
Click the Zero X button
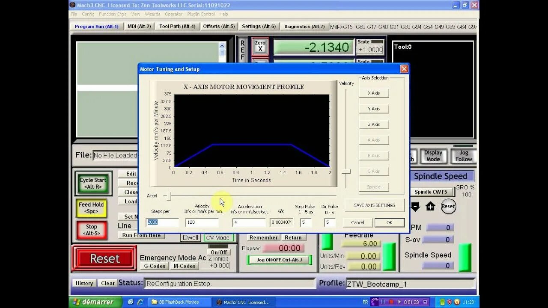260,46
